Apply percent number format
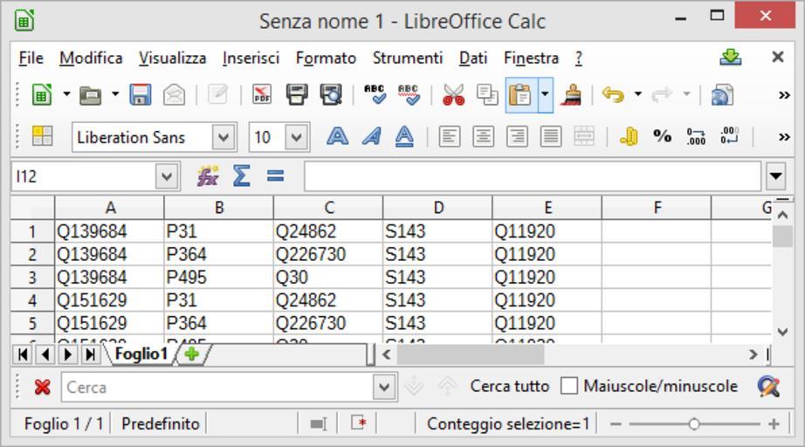 [x=663, y=136]
